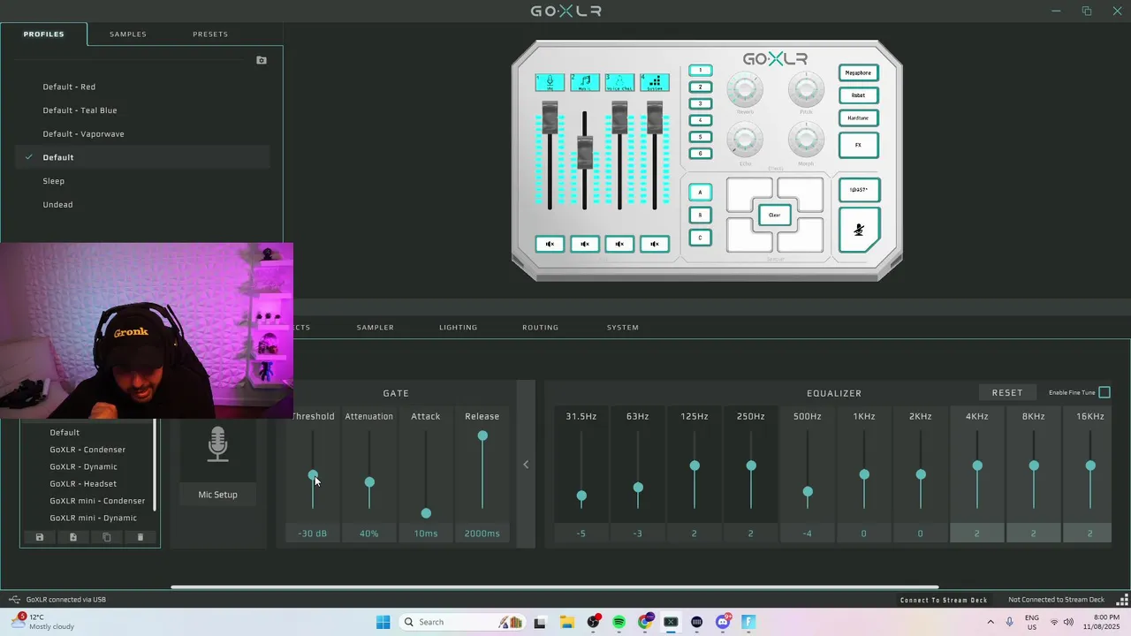Click the Voice Chat channel display icon
1131x636 pixels.
(x=619, y=82)
